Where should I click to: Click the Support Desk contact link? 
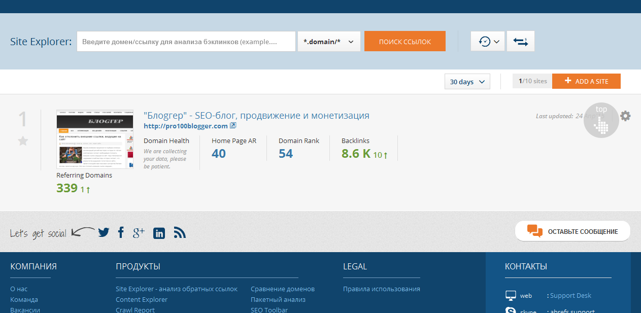coord(570,295)
